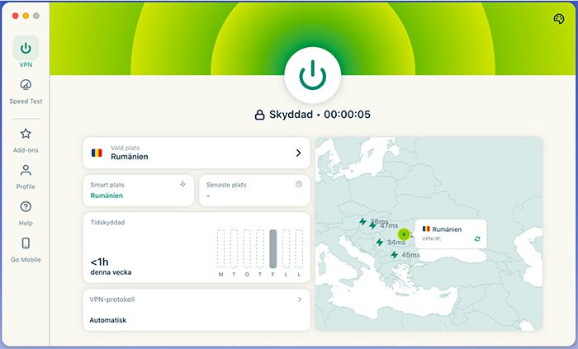Click the green connected location dot on the map

pyautogui.click(x=404, y=233)
